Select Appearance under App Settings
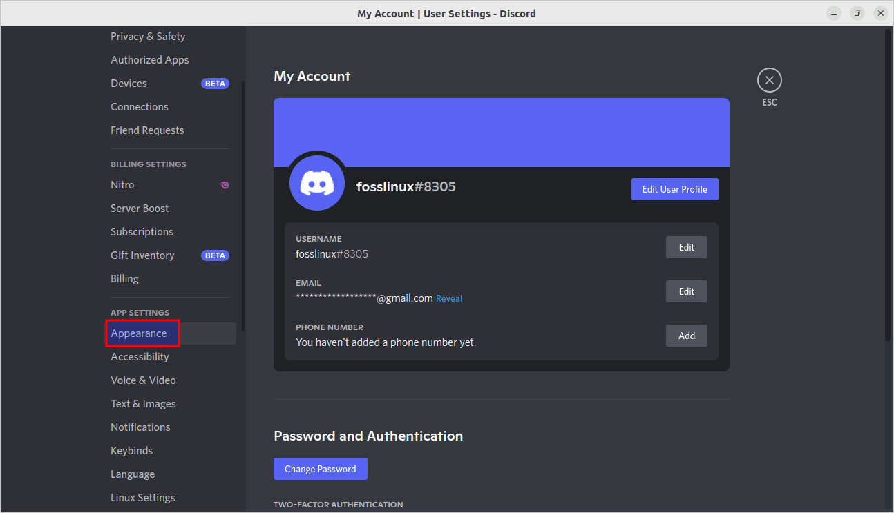Screen dimensions: 894x513 171,333
